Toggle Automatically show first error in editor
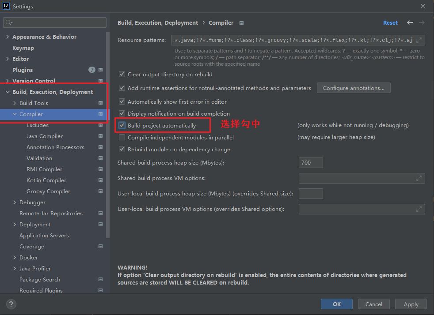Viewport: 434px width, 315px height. [122, 101]
